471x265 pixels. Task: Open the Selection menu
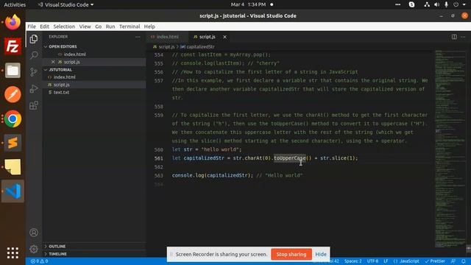coord(64,26)
